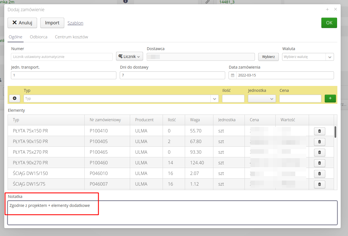
Task: Click the circled plus icon beside Typ field
Action: (14, 98)
